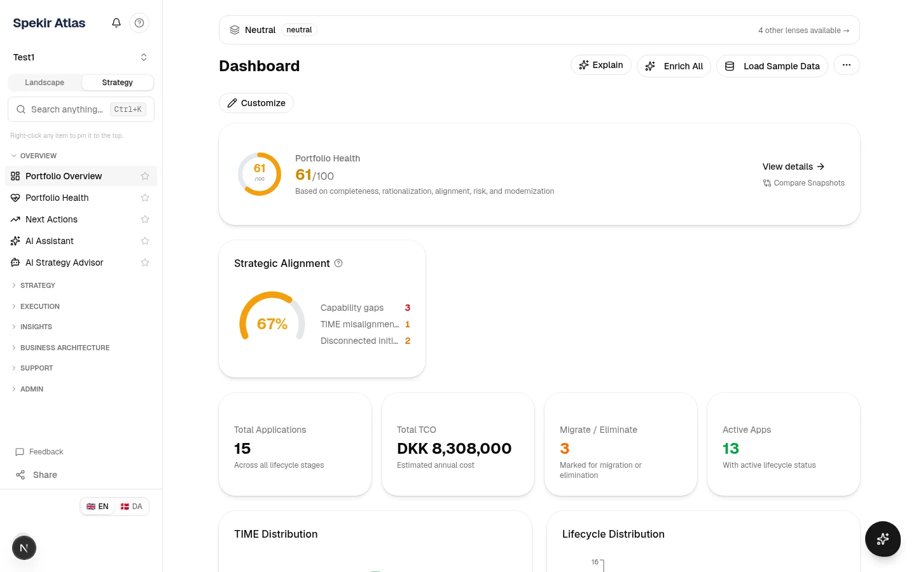Click View details link

[794, 167]
